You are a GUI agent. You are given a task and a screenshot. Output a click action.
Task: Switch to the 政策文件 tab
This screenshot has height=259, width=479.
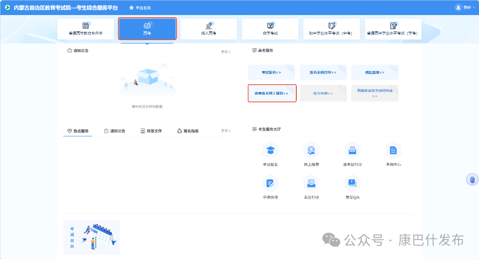pos(151,131)
